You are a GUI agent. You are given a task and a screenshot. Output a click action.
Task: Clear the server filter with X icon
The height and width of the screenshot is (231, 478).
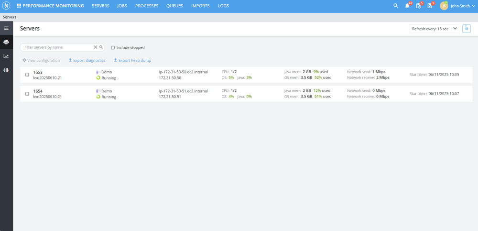96,47
